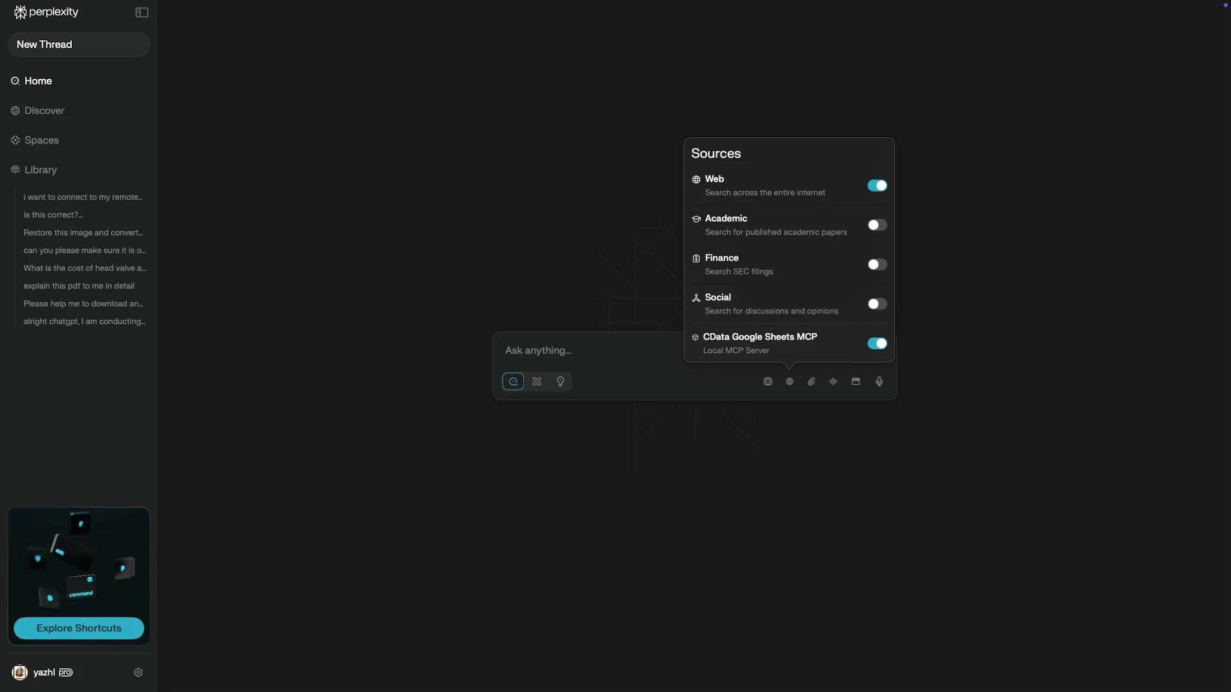Viewport: 1231px width, 692px height.
Task: Click the Explore Shortcuts button
Action: 78,628
